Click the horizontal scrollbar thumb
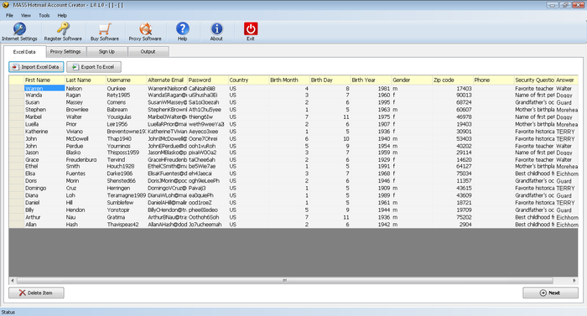587x316 pixels. pyautogui.click(x=284, y=281)
